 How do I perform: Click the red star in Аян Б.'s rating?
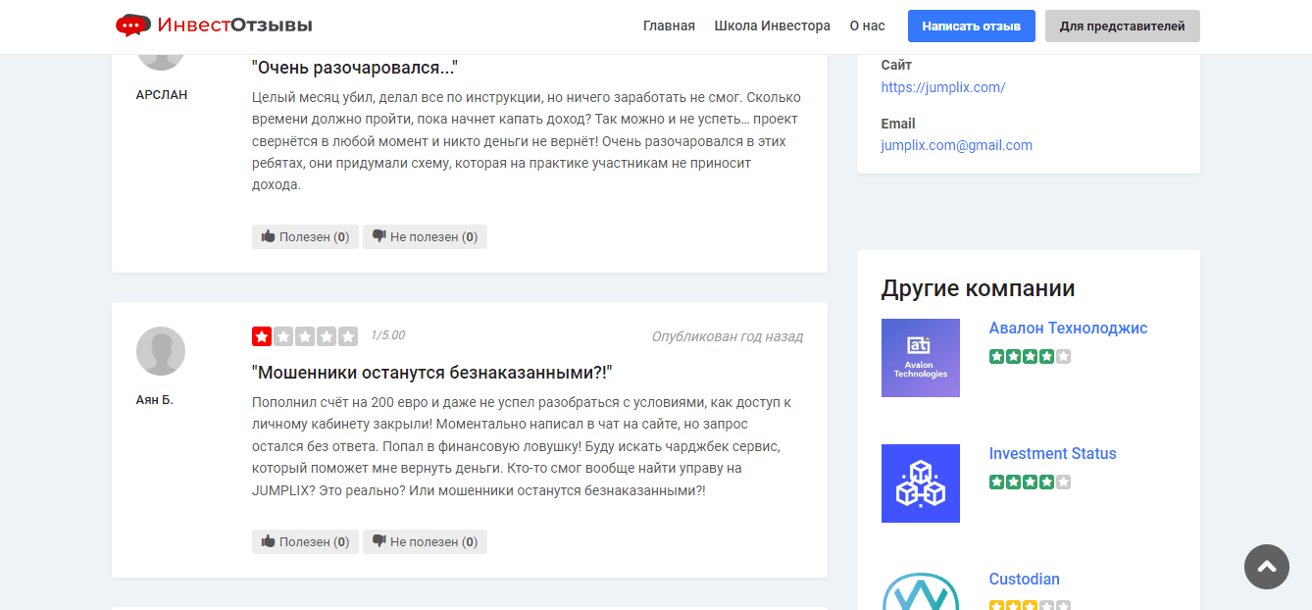coord(261,335)
